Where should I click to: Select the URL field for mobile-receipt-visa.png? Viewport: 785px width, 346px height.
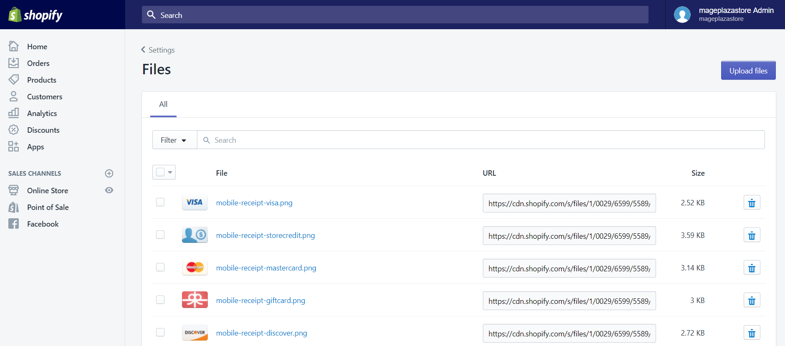coord(569,203)
